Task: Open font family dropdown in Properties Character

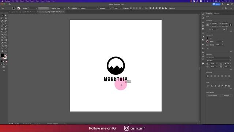Action: (x=230, y=58)
